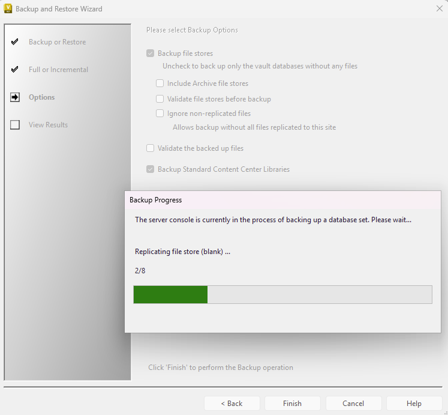The height and width of the screenshot is (415, 448).
Task: Click 'Uncheck to back up only the vault databases' hint
Action: 260,66
